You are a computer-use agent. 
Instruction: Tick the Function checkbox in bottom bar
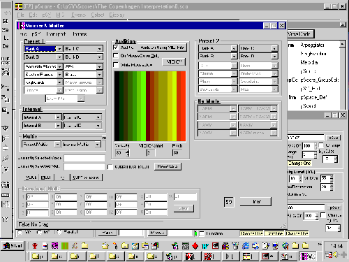pyautogui.click(x=202, y=233)
